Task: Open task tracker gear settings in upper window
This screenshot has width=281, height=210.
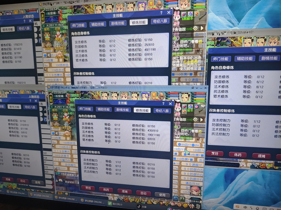Action: coord(195,28)
